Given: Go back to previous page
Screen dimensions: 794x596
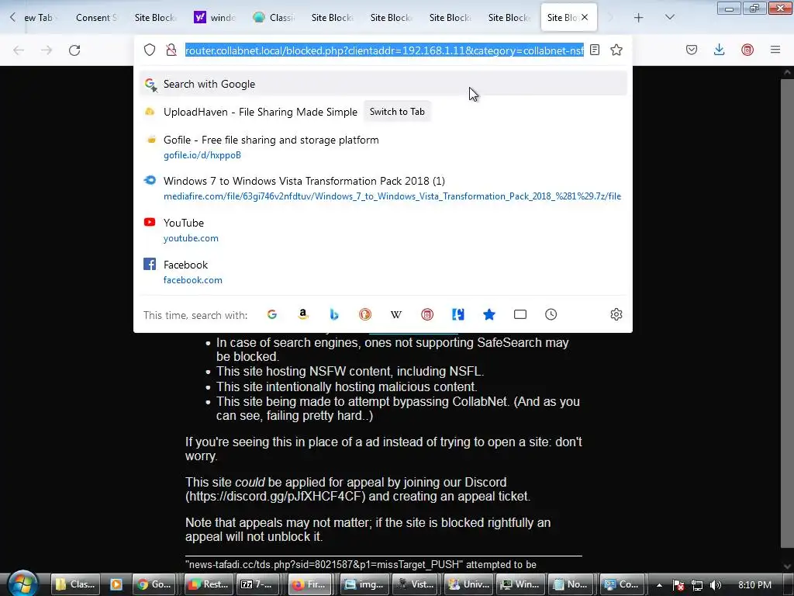Looking at the screenshot, I should [x=19, y=50].
